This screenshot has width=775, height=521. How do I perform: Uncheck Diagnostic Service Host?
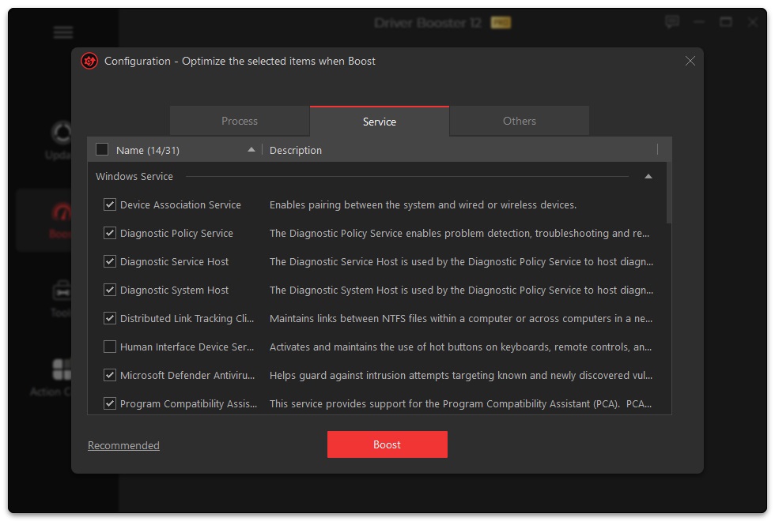pos(110,261)
